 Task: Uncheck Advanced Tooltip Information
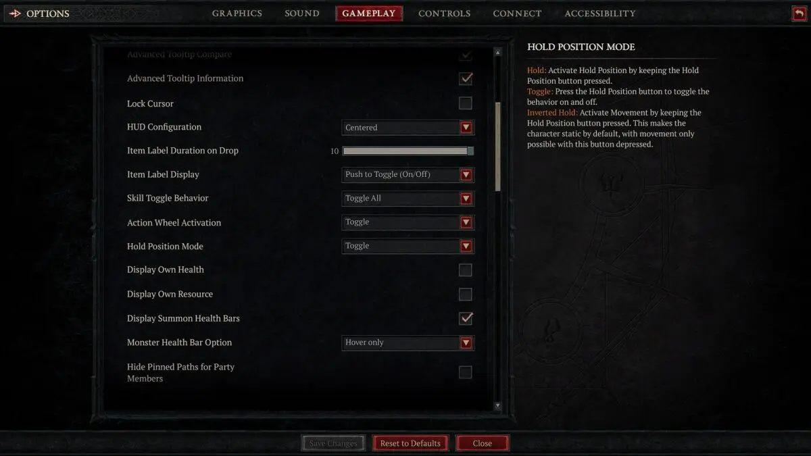466,78
